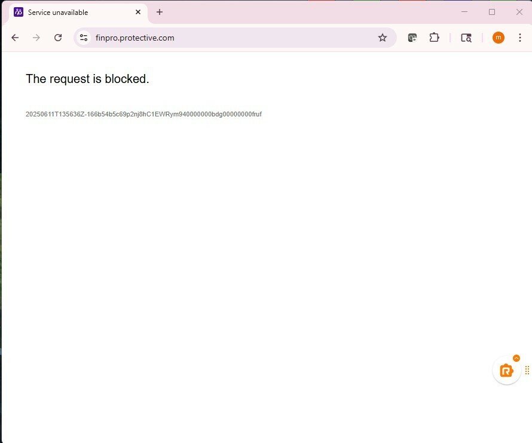
Task: Open the Extensions puzzle menu
Action: [x=434, y=38]
